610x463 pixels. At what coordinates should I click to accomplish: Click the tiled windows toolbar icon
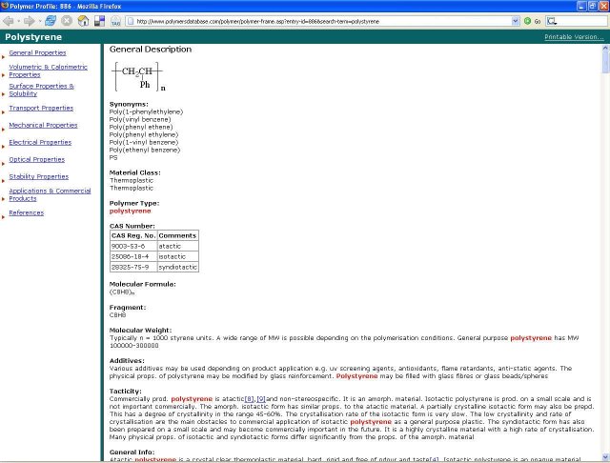coord(99,21)
